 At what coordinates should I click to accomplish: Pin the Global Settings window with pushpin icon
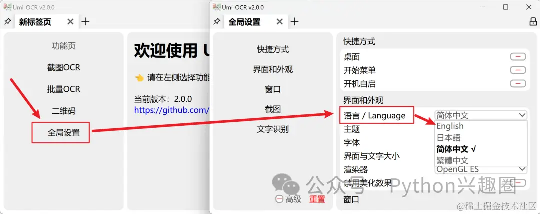217,22
